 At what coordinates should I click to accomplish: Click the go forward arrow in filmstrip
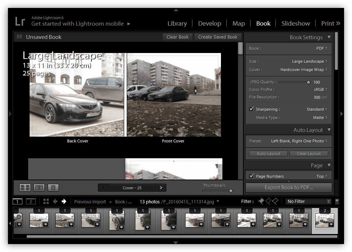click(64, 202)
